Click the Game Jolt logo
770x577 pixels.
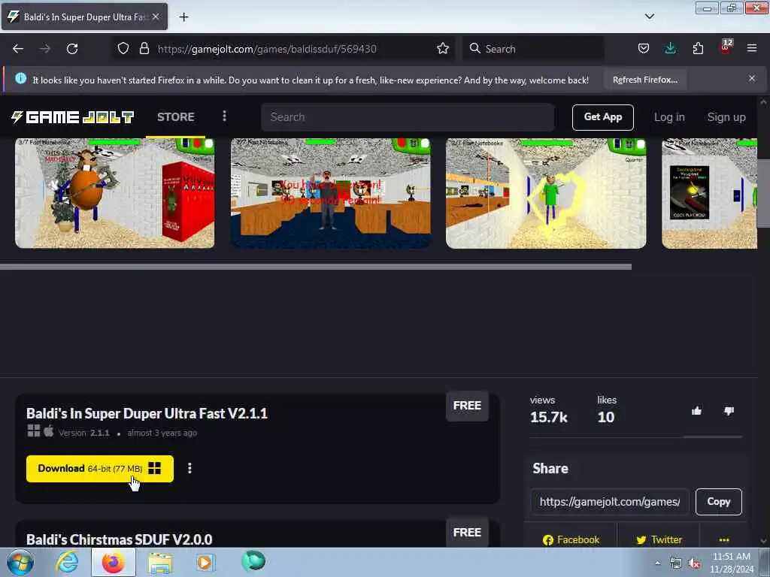(x=73, y=116)
